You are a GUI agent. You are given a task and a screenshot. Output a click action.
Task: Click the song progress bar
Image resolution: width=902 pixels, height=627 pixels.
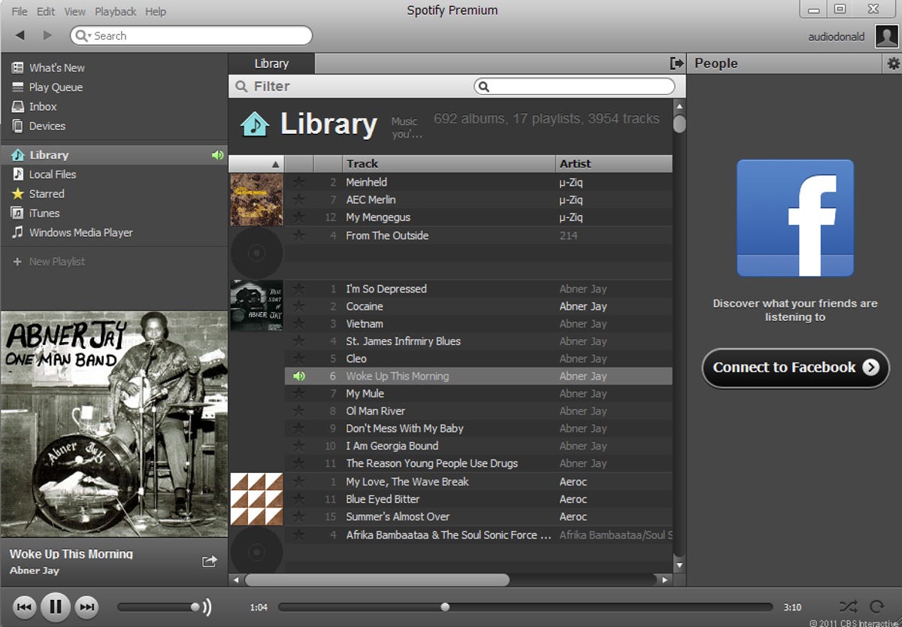pyautogui.click(x=525, y=607)
